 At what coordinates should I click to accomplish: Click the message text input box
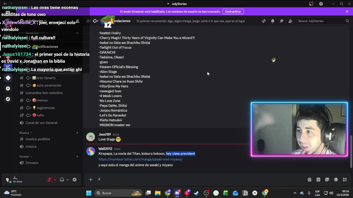click(201, 180)
